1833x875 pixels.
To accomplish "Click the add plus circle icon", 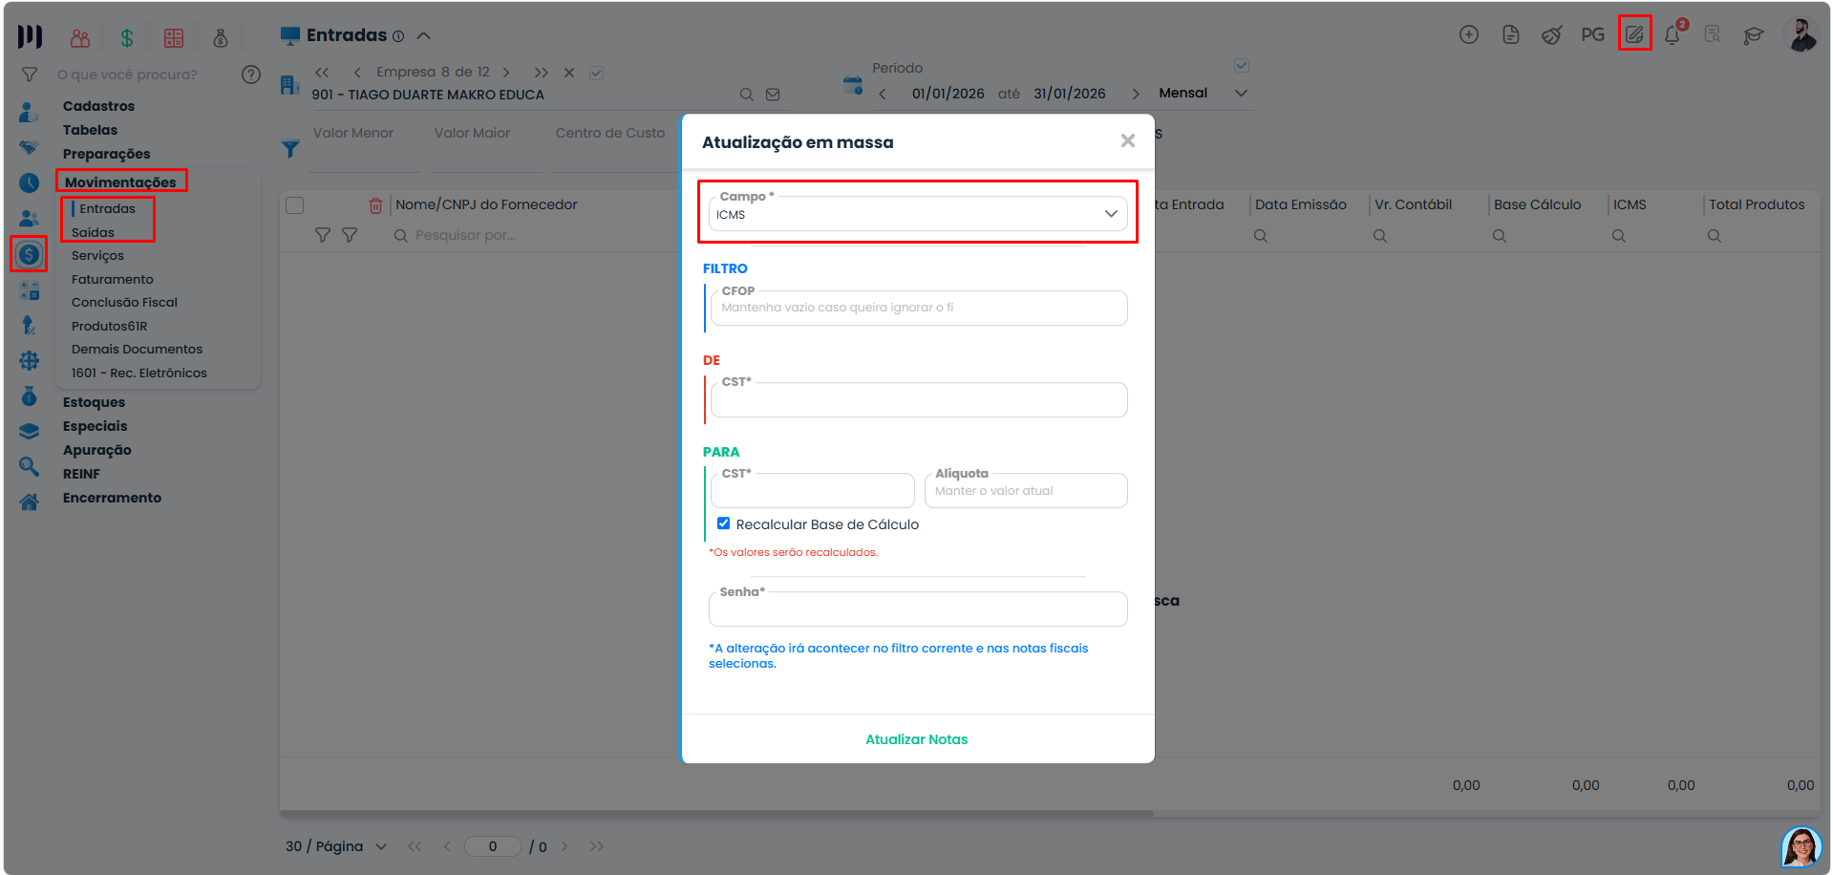I will 1469,34.
